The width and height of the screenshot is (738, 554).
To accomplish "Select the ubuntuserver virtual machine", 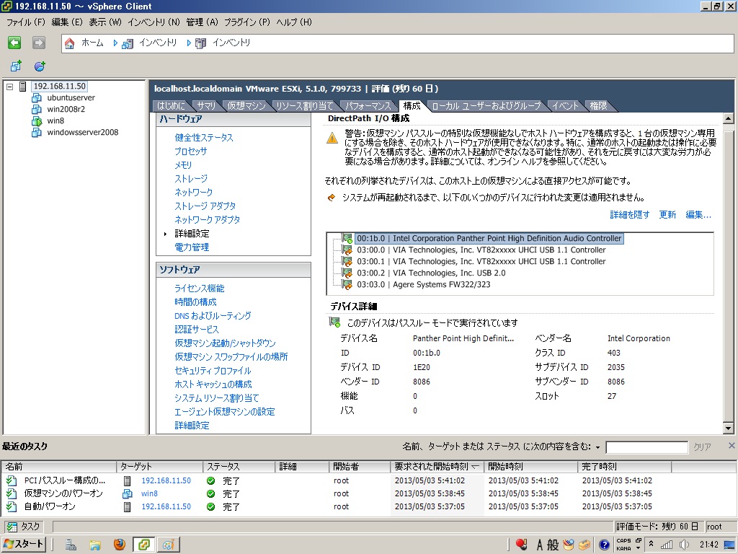I will tap(71, 97).
